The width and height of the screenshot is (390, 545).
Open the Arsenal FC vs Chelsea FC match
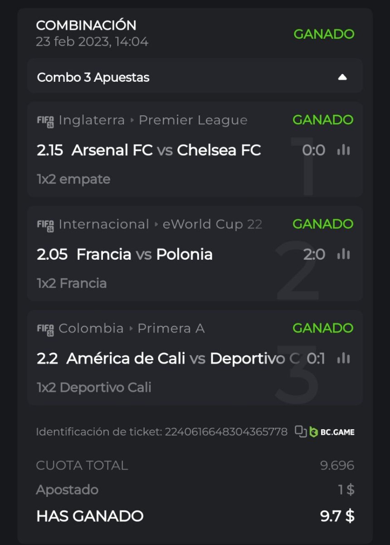(x=166, y=150)
